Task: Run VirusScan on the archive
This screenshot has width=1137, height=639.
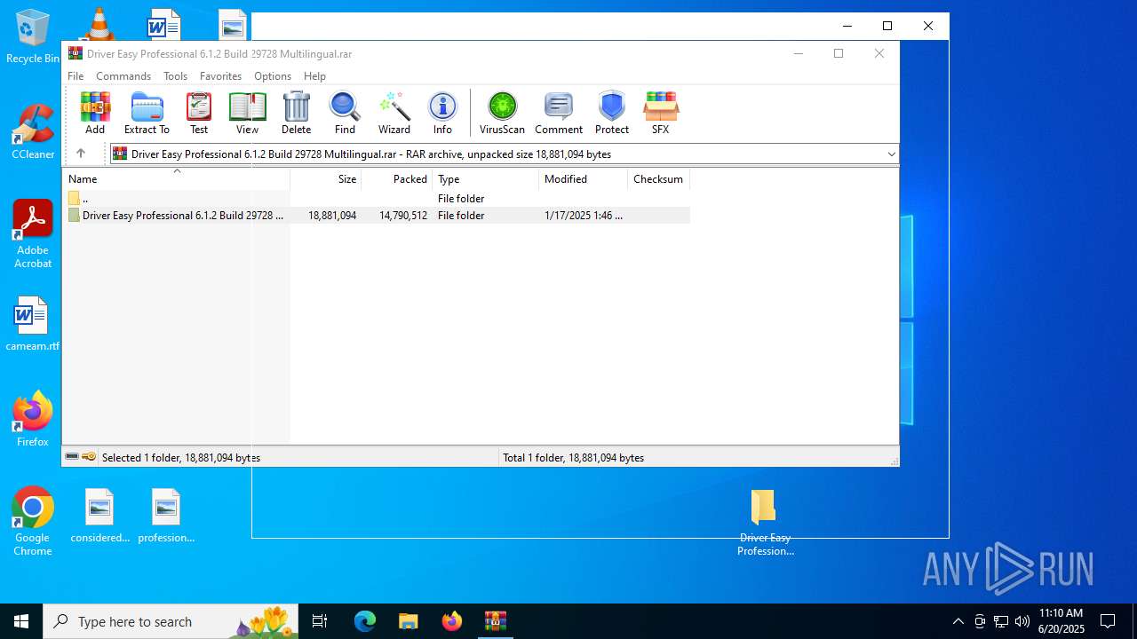Action: click(x=502, y=113)
